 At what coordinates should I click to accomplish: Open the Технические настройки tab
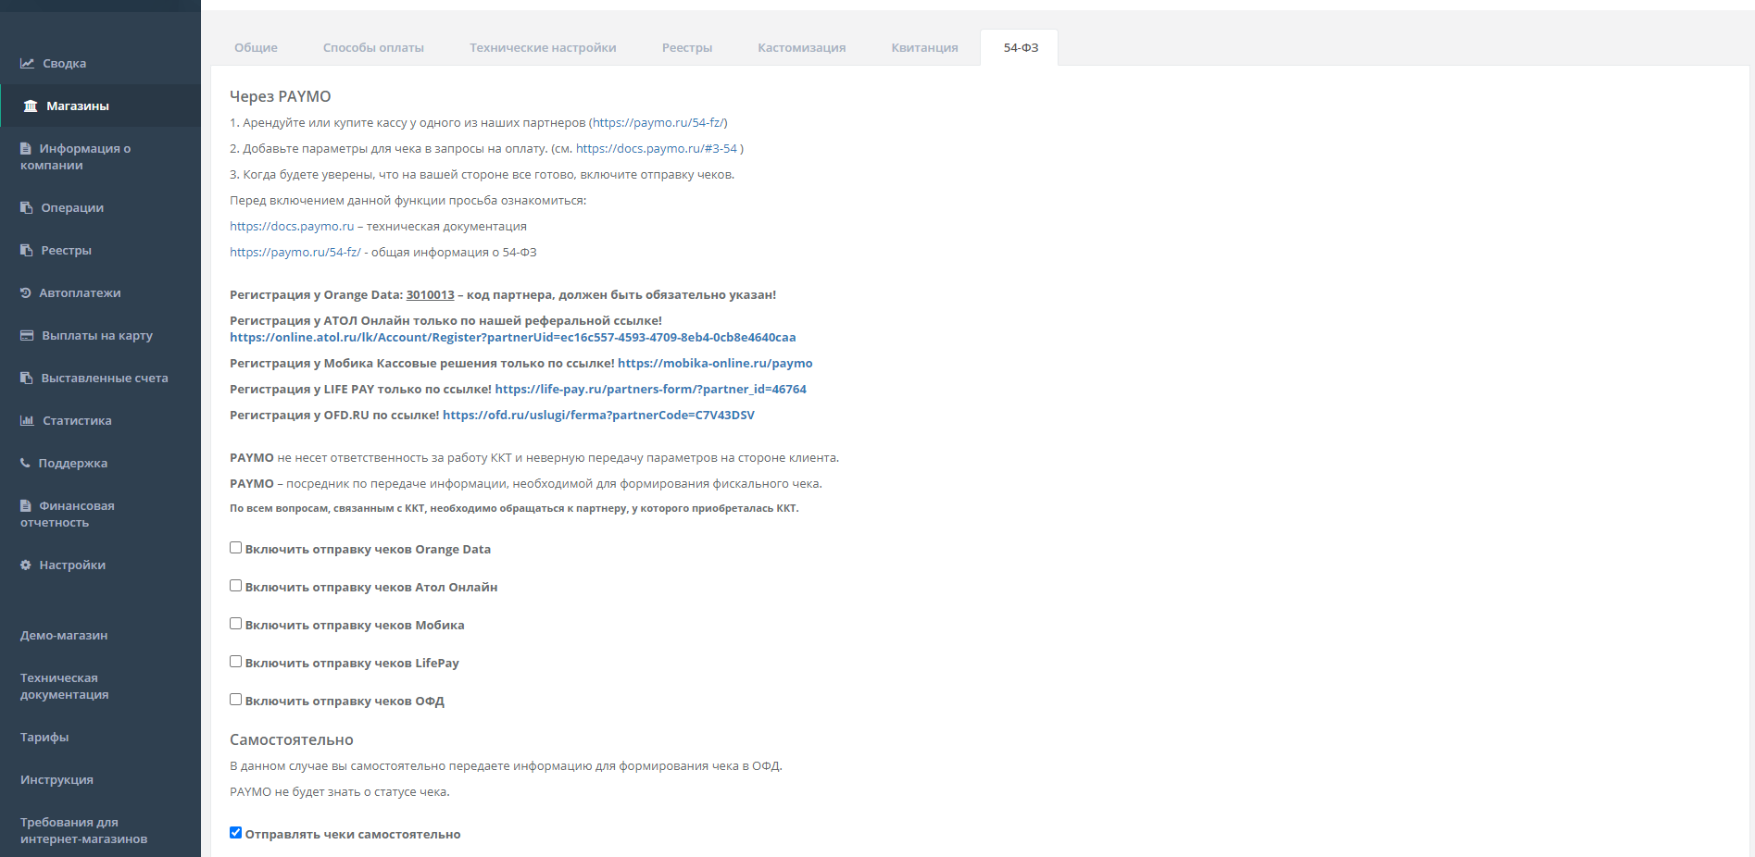click(543, 48)
